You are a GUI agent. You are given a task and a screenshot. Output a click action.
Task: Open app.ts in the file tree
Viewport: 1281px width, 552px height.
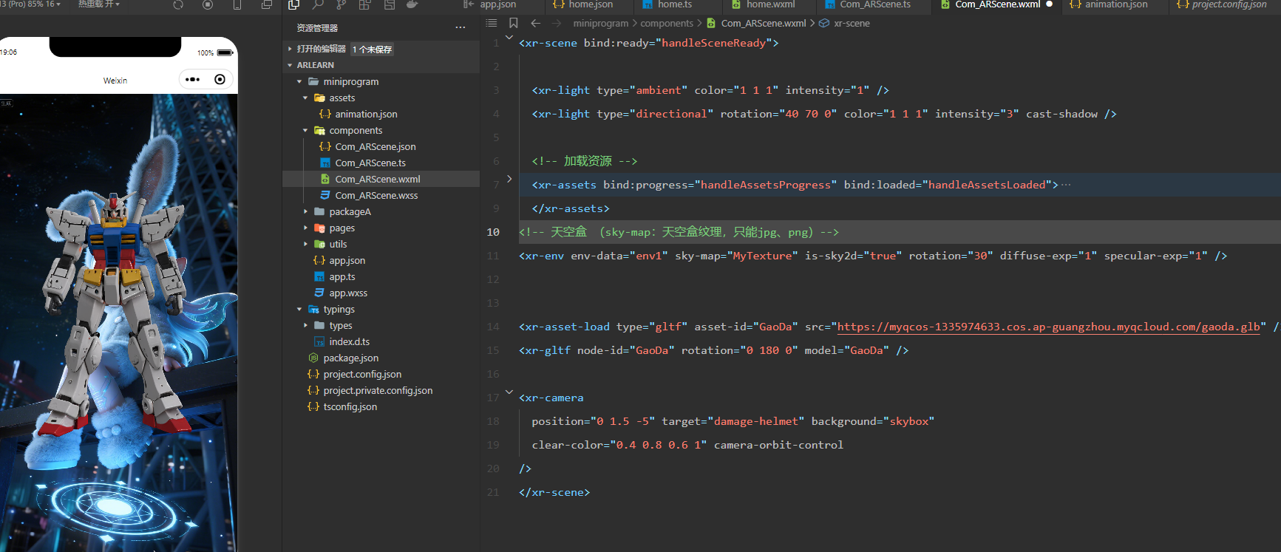tap(381, 276)
